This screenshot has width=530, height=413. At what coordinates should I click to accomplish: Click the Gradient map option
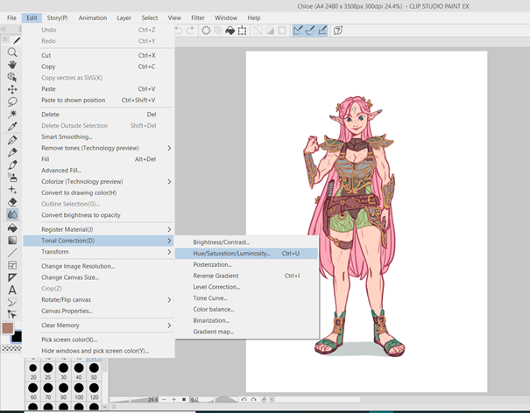(x=214, y=332)
